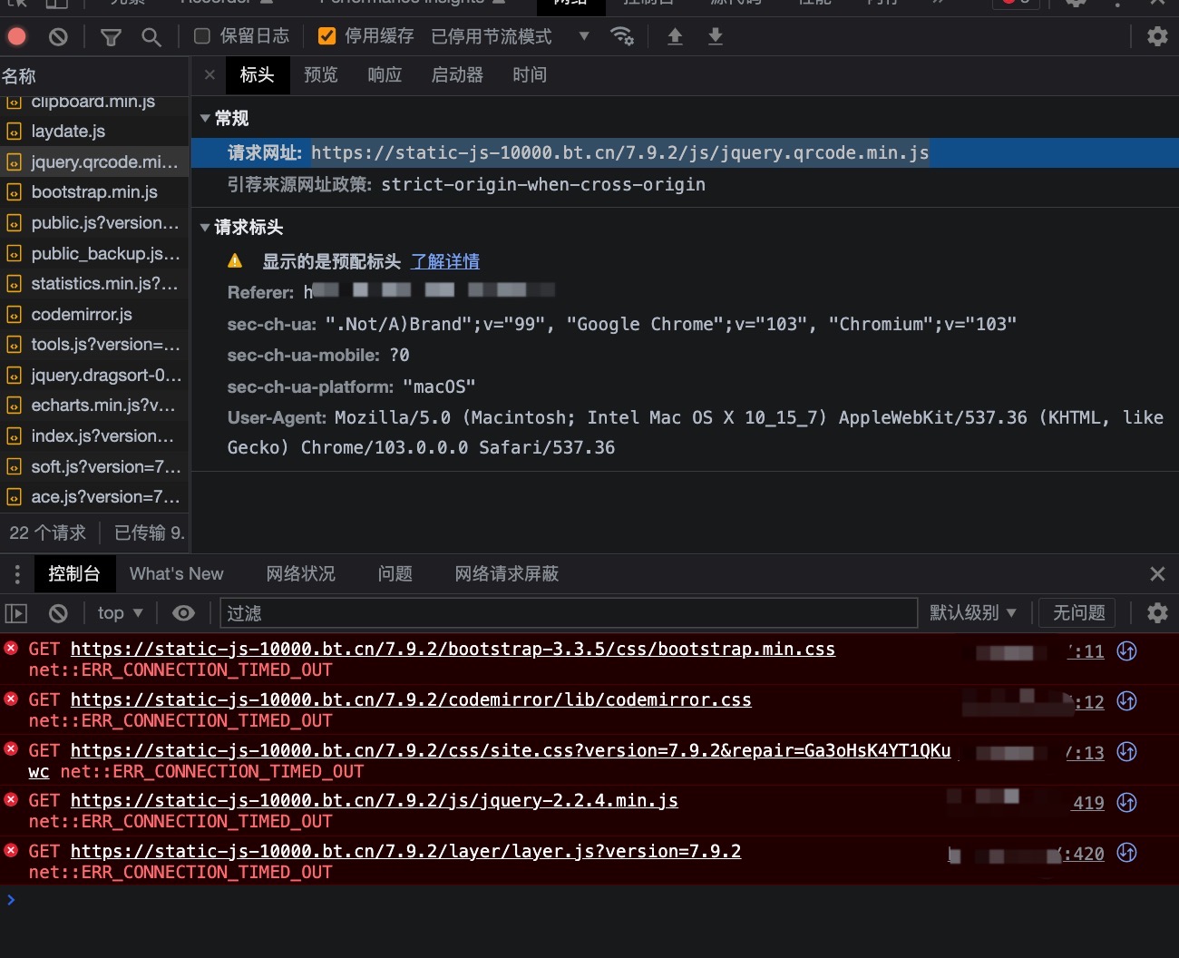Close the request details pane
The height and width of the screenshot is (958, 1179).
209,74
